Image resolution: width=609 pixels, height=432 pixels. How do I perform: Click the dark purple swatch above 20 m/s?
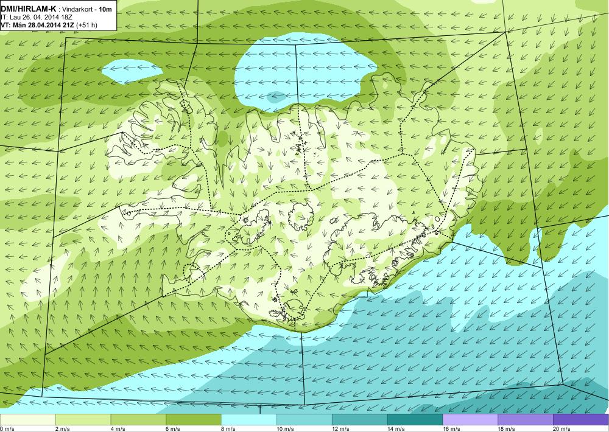581,420
